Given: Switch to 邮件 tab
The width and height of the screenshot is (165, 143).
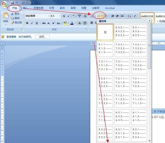Looking at the screenshot, I should [62, 8].
